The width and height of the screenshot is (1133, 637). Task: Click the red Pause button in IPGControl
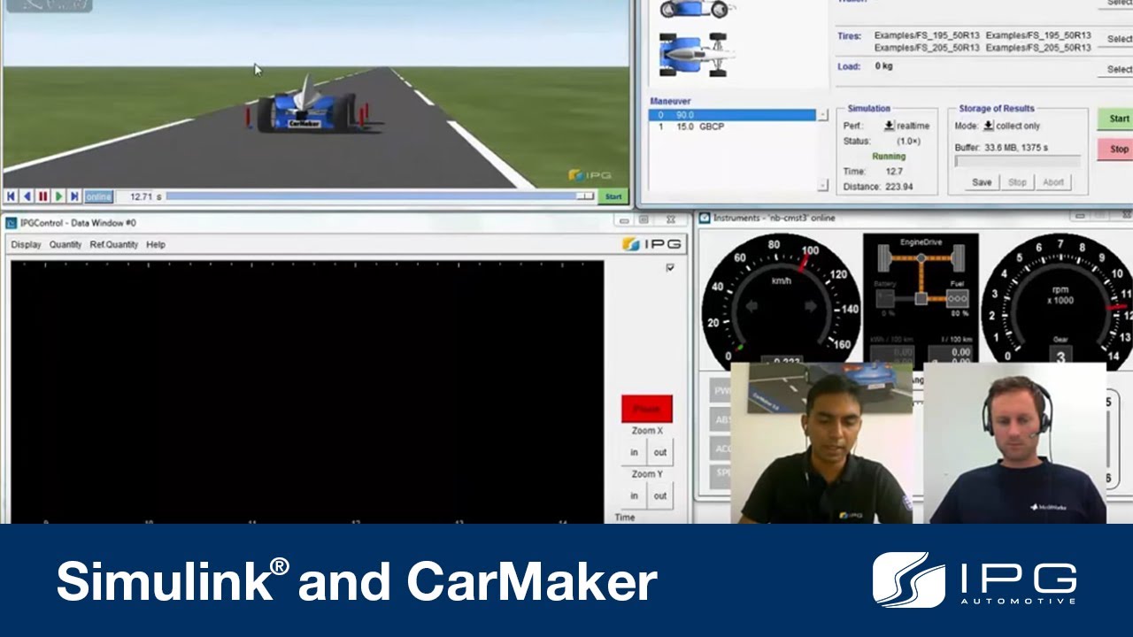(647, 409)
